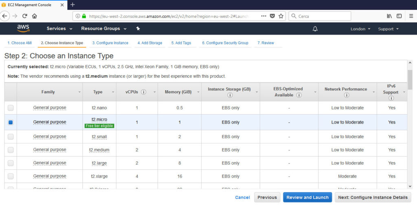Go to step 6. Configure Security Group
This screenshot has height=206, width=417.
pos(225,43)
